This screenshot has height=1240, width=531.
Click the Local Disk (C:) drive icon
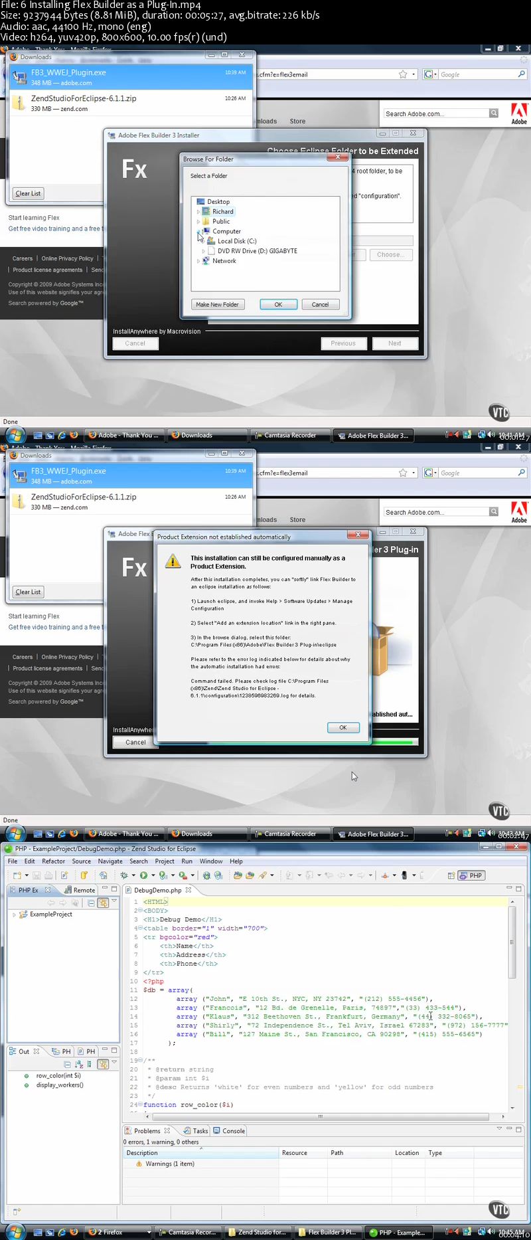(211, 241)
